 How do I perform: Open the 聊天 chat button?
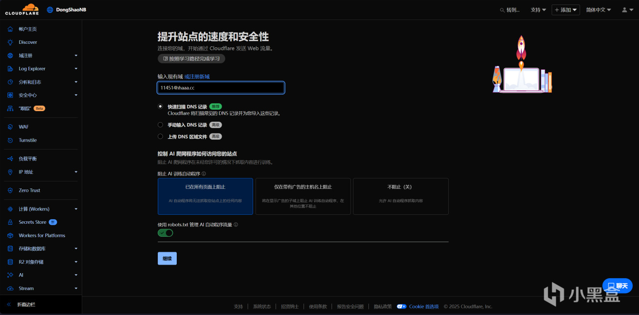618,286
